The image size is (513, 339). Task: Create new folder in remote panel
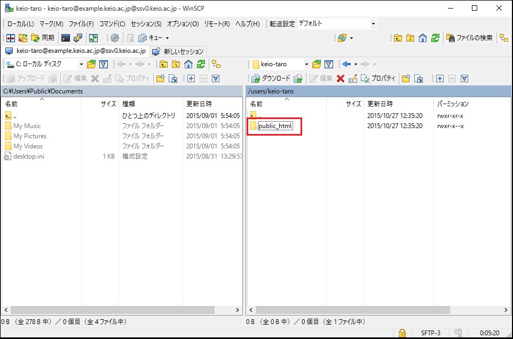(x=406, y=78)
